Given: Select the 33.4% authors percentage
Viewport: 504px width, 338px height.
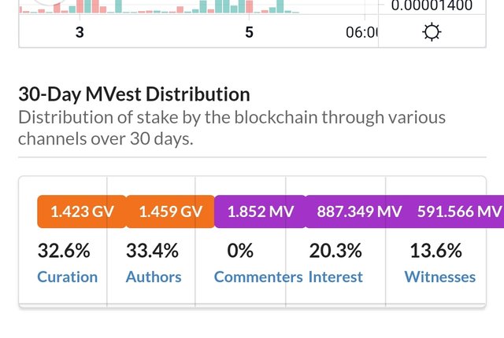Looking at the screenshot, I should pos(152,252).
